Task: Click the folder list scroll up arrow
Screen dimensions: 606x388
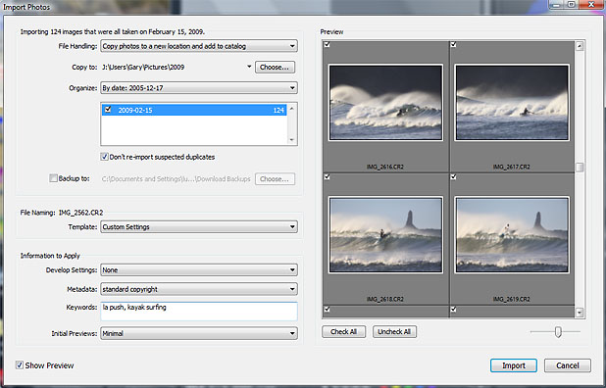Action: (292, 109)
